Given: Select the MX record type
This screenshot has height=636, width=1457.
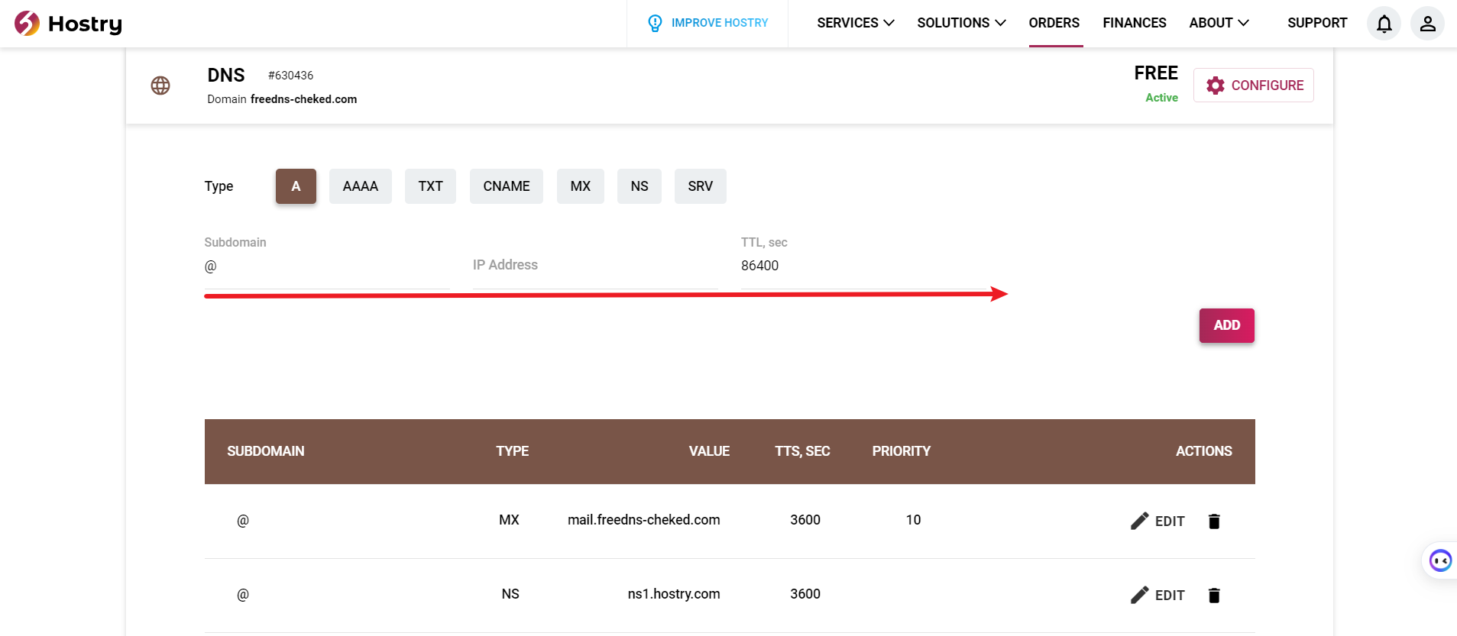Looking at the screenshot, I should pos(581,186).
